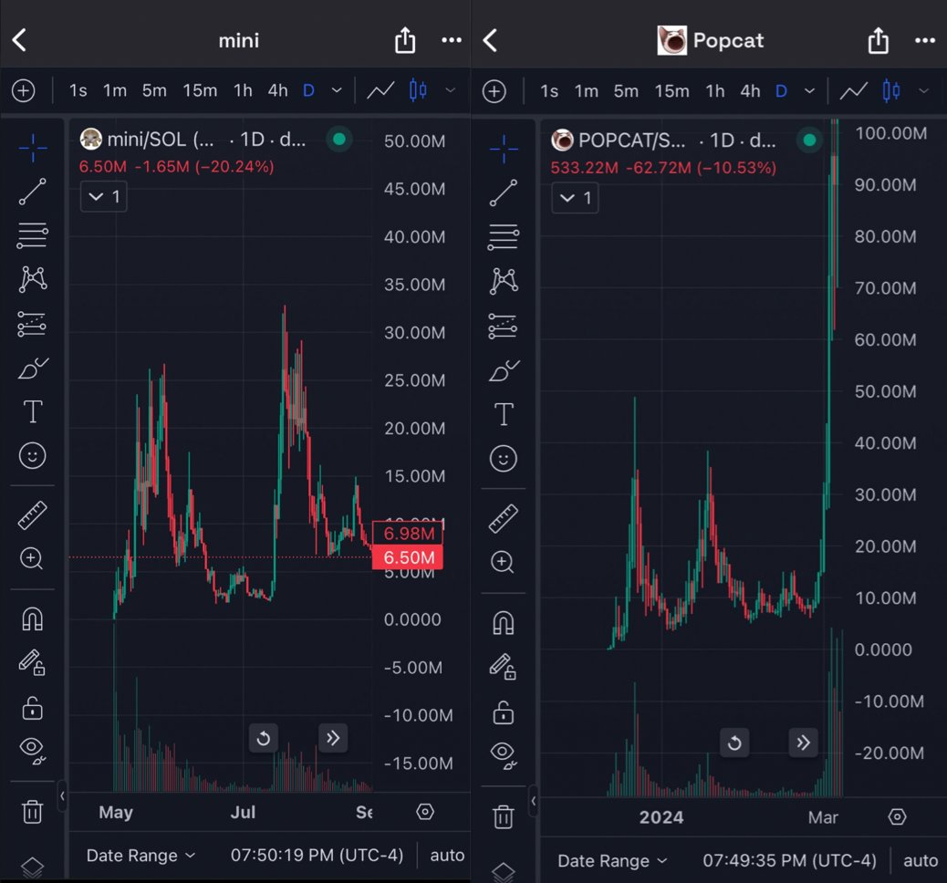Screen dimensions: 947x883
Task: Open emoji icons tool on Popcat chart
Action: click(503, 459)
